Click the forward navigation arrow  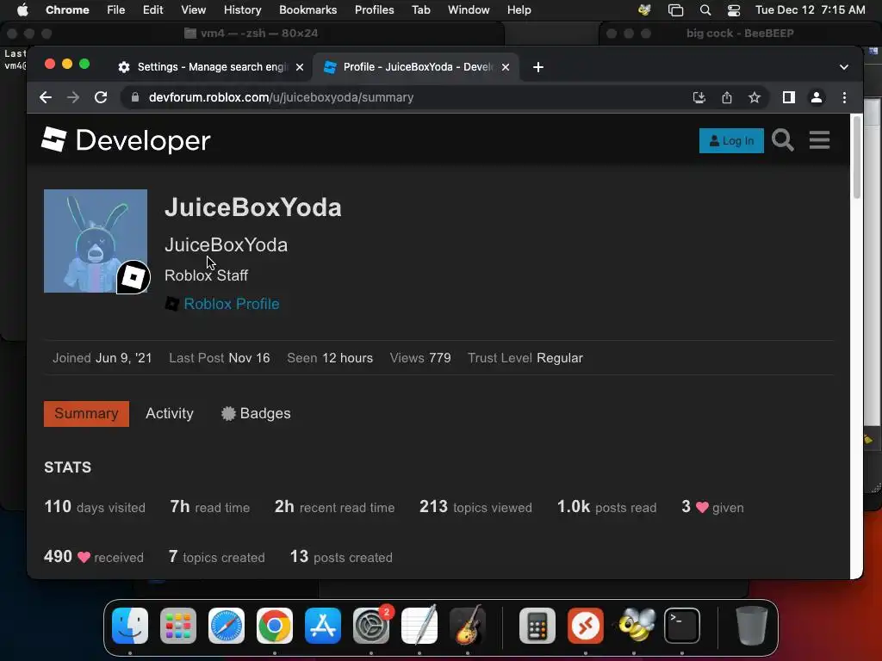click(73, 97)
